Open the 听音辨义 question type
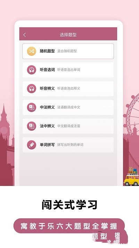Image resolution: width=139 pixels, height=248 pixels. click(x=68, y=88)
